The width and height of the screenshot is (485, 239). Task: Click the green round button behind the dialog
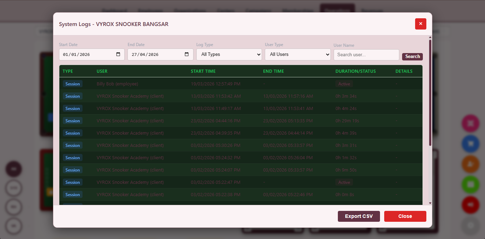[x=471, y=185]
